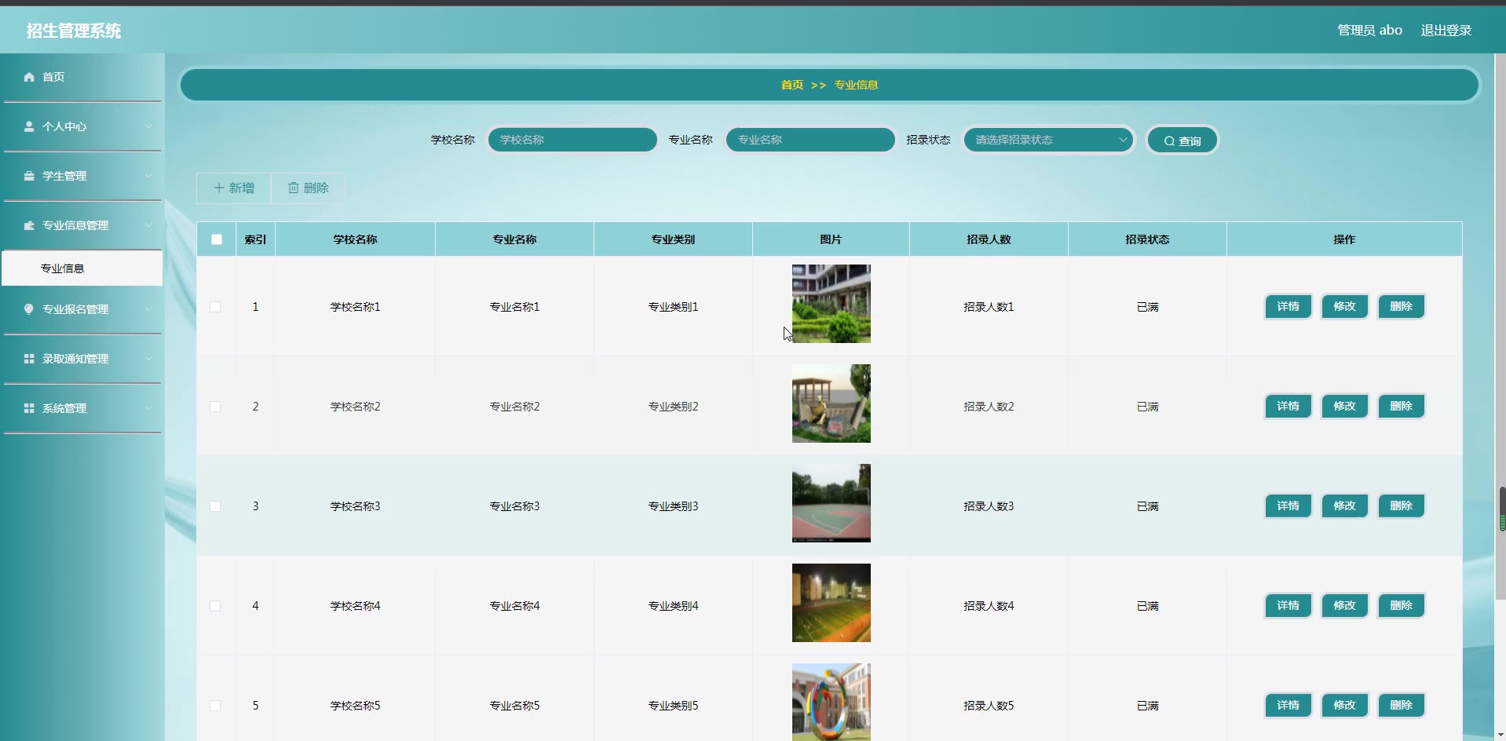This screenshot has height=741, width=1506.
Task: Click 删除 for 学校名称4 row
Action: [x=1401, y=606]
